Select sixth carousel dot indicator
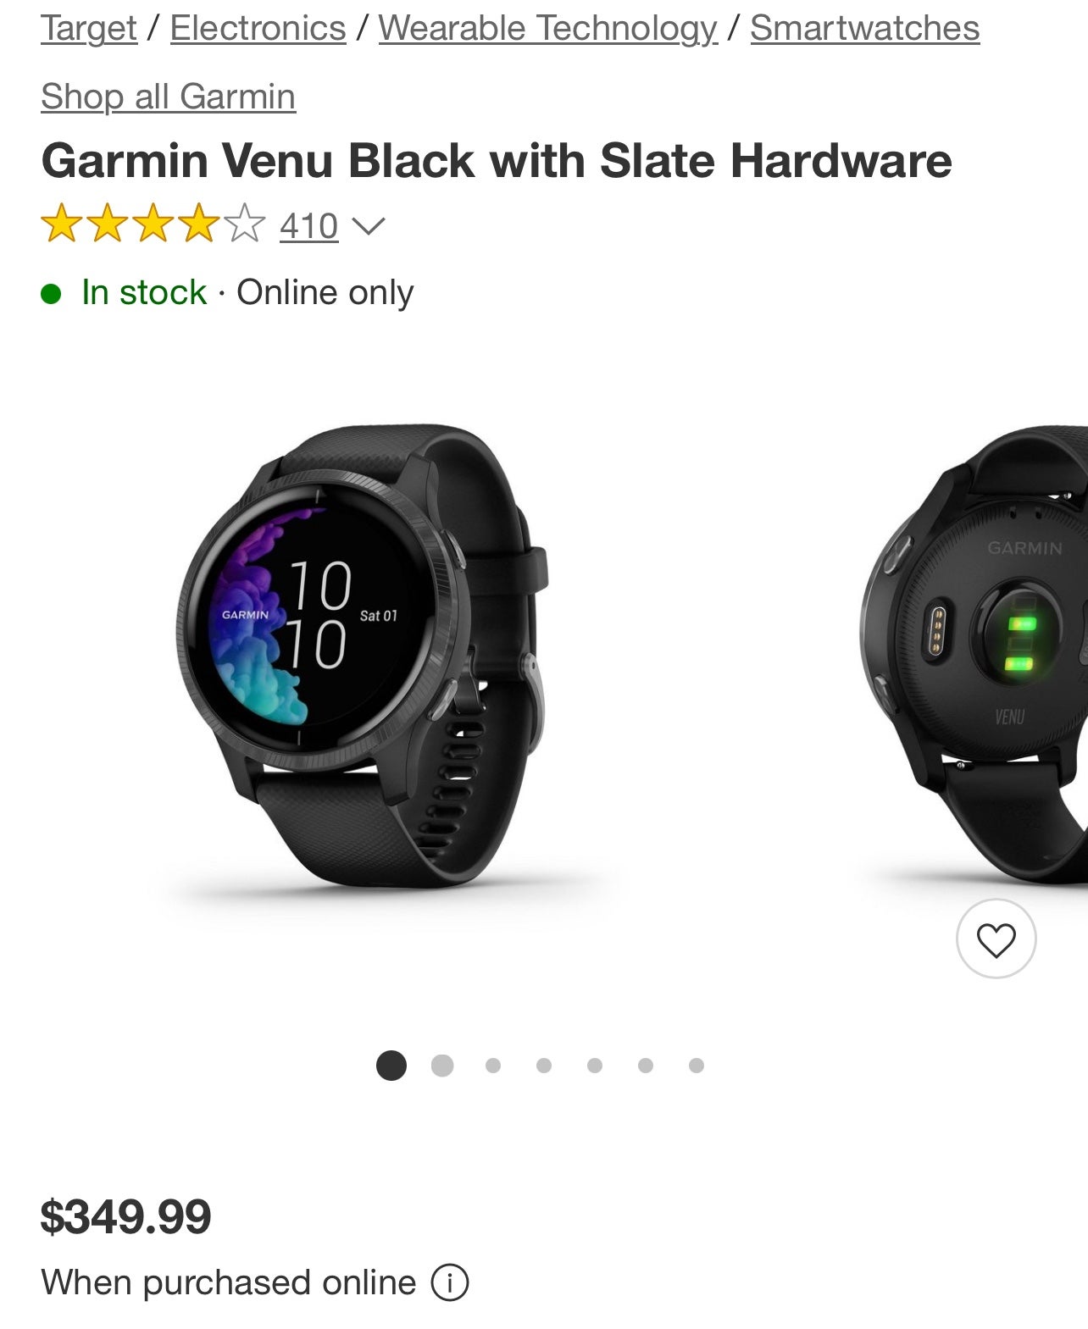This screenshot has width=1088, height=1329. (x=646, y=1065)
